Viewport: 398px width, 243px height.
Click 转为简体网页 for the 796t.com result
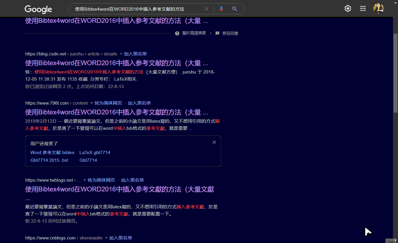[x=108, y=103]
